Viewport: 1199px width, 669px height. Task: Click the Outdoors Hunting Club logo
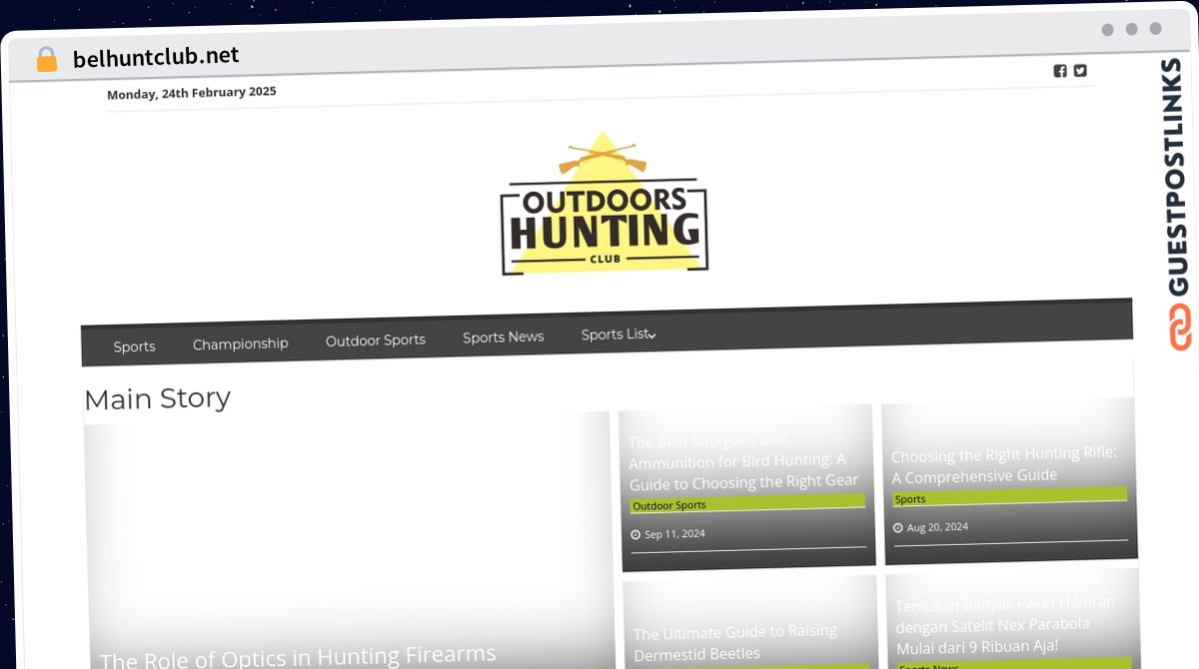pyautogui.click(x=603, y=204)
